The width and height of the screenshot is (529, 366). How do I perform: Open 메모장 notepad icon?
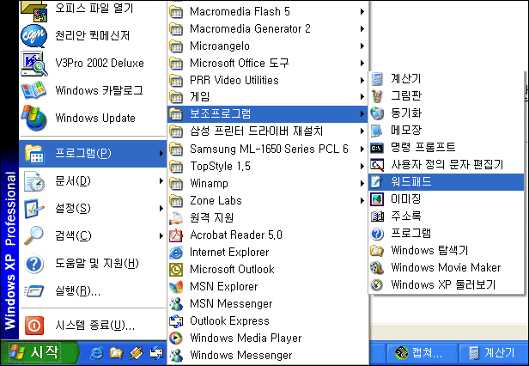377,131
